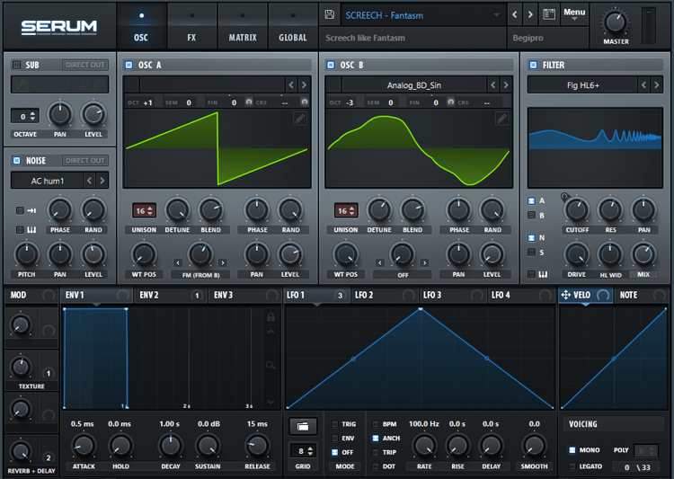Click the OSC B FIN snap icon
The height and width of the screenshot is (479, 674).
[450, 102]
